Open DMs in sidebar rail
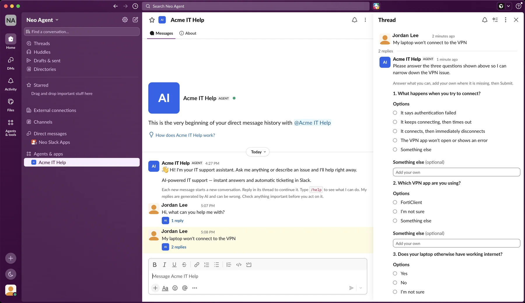This screenshot has height=303, width=525. (x=11, y=63)
